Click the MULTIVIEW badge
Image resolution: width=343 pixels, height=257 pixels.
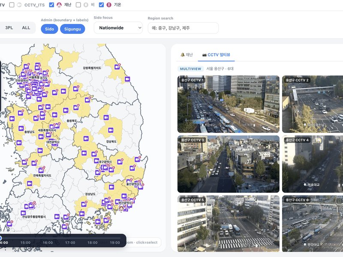[190, 69]
